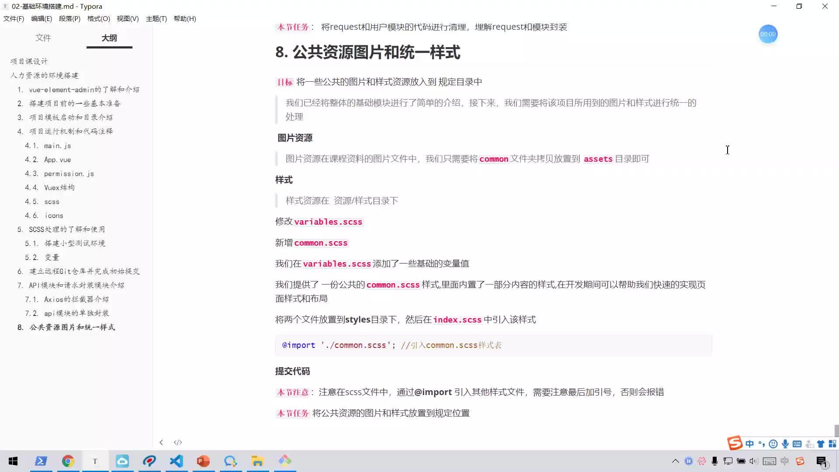Select outline entry 4.1. main.js
Image resolution: width=839 pixels, height=472 pixels.
point(48,146)
